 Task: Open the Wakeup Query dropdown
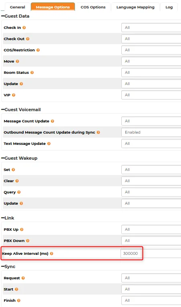pos(151,192)
